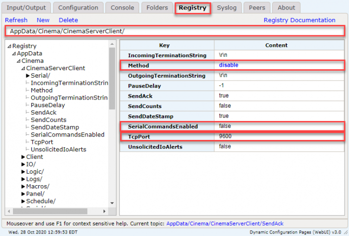Select the Registry tab

point(192,8)
